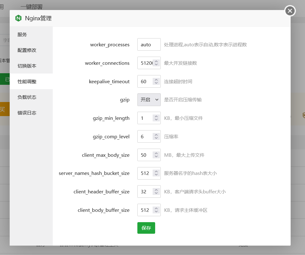Click the green 保存 button
Image resolution: width=305 pixels, height=255 pixels.
click(146, 228)
